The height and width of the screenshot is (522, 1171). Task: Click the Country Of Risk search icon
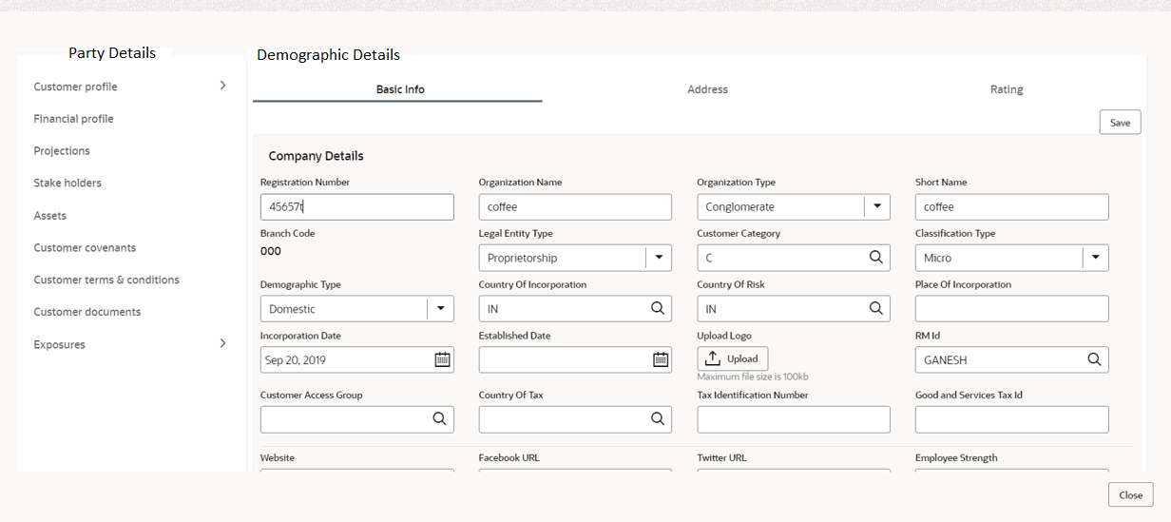coord(875,309)
